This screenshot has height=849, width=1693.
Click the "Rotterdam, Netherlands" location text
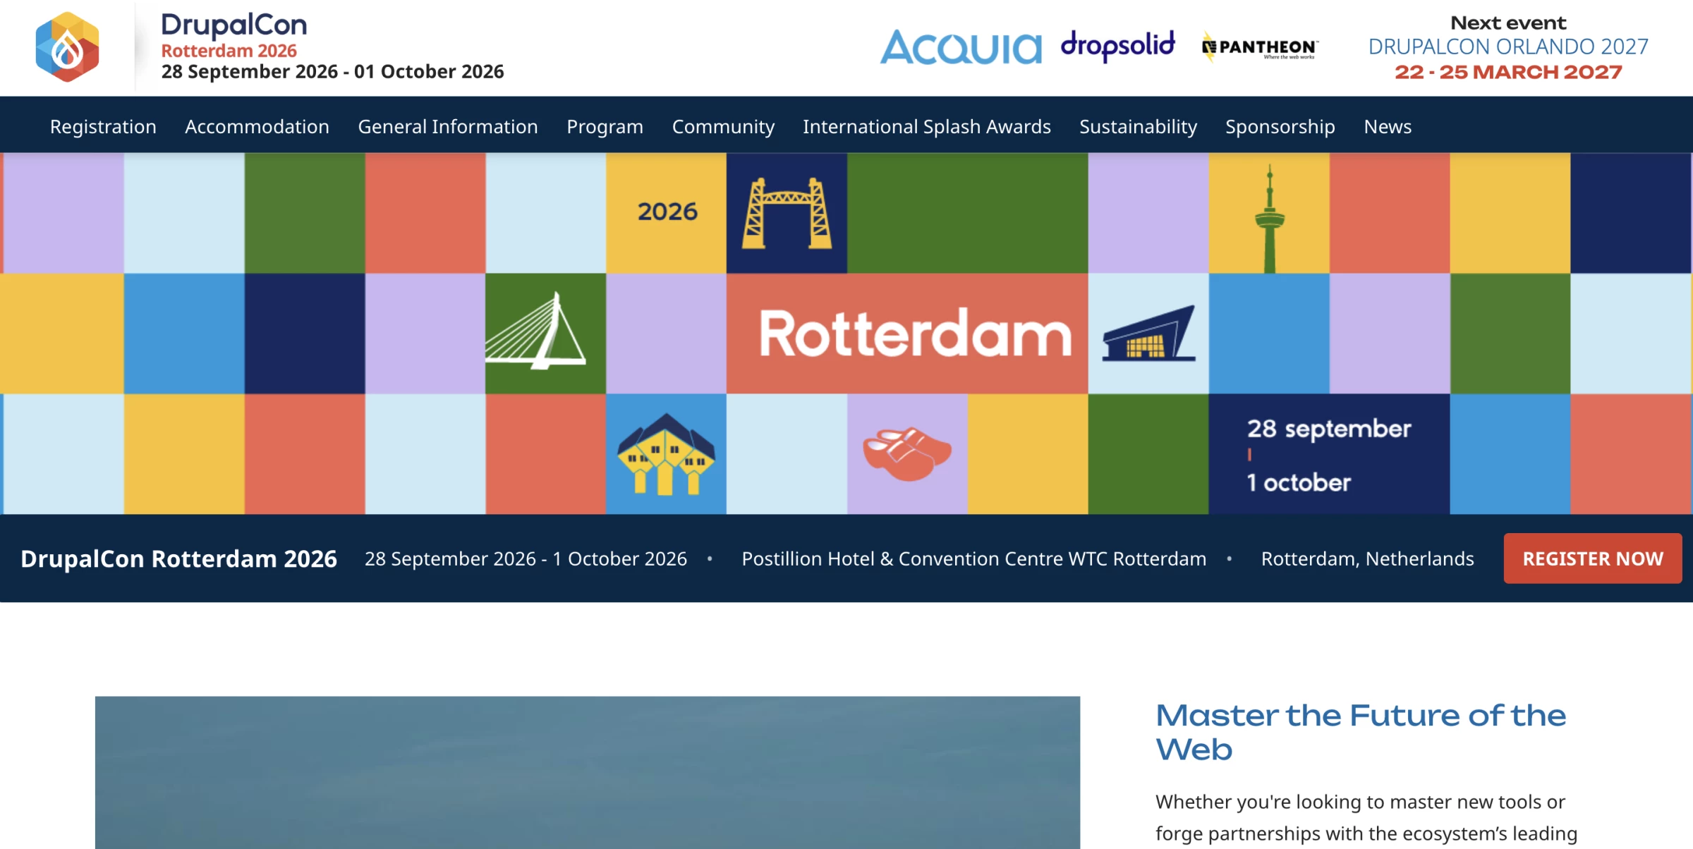click(1367, 558)
